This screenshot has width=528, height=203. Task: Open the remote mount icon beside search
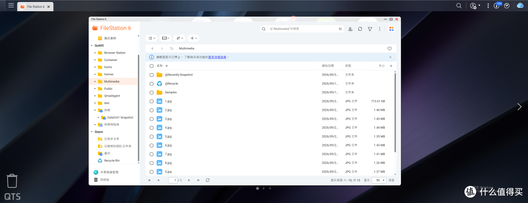(350, 29)
